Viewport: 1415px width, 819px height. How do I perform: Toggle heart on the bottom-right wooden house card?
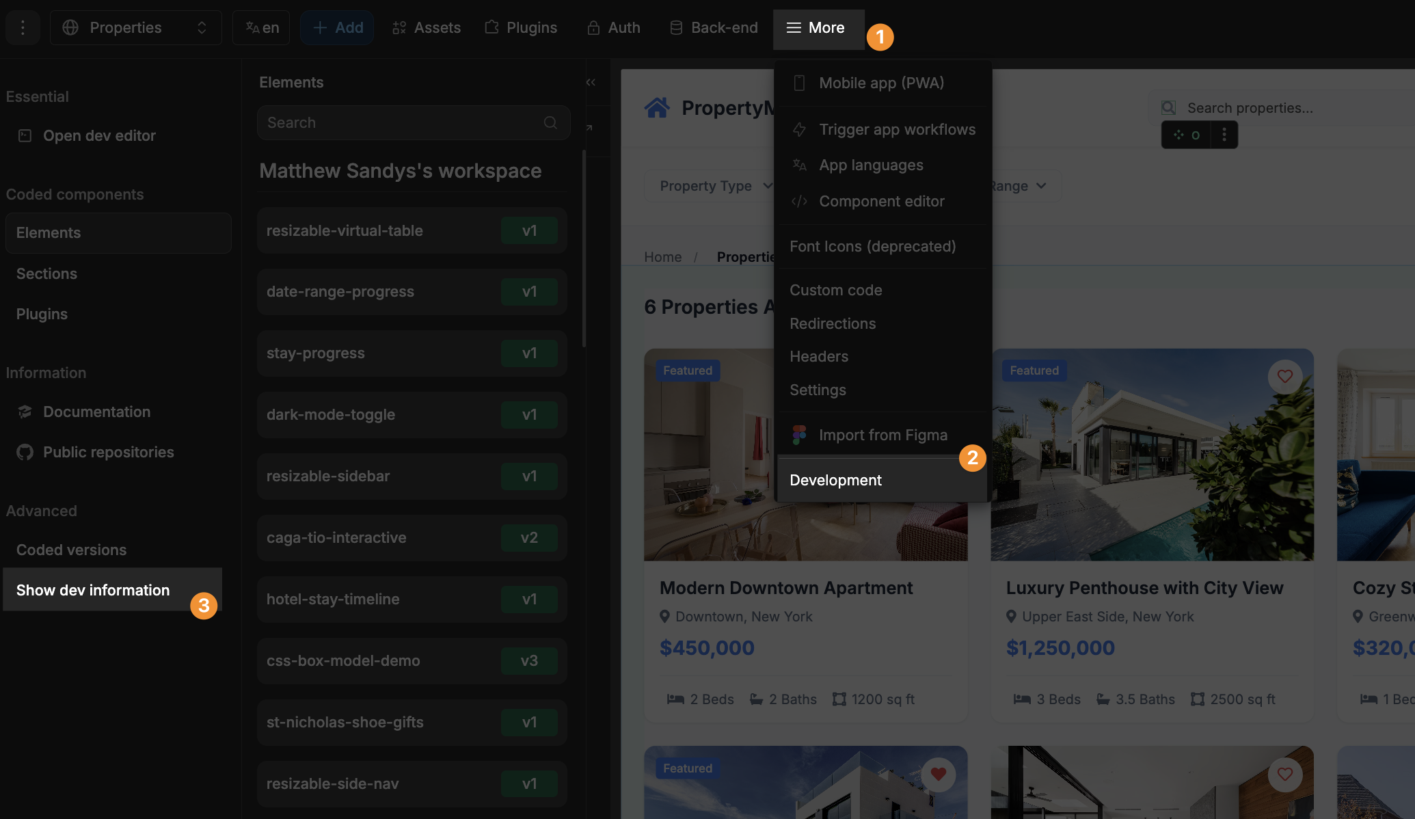pos(1284,774)
